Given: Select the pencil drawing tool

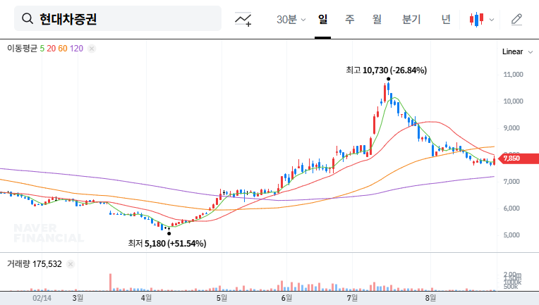Looking at the screenshot, I should (516, 19).
